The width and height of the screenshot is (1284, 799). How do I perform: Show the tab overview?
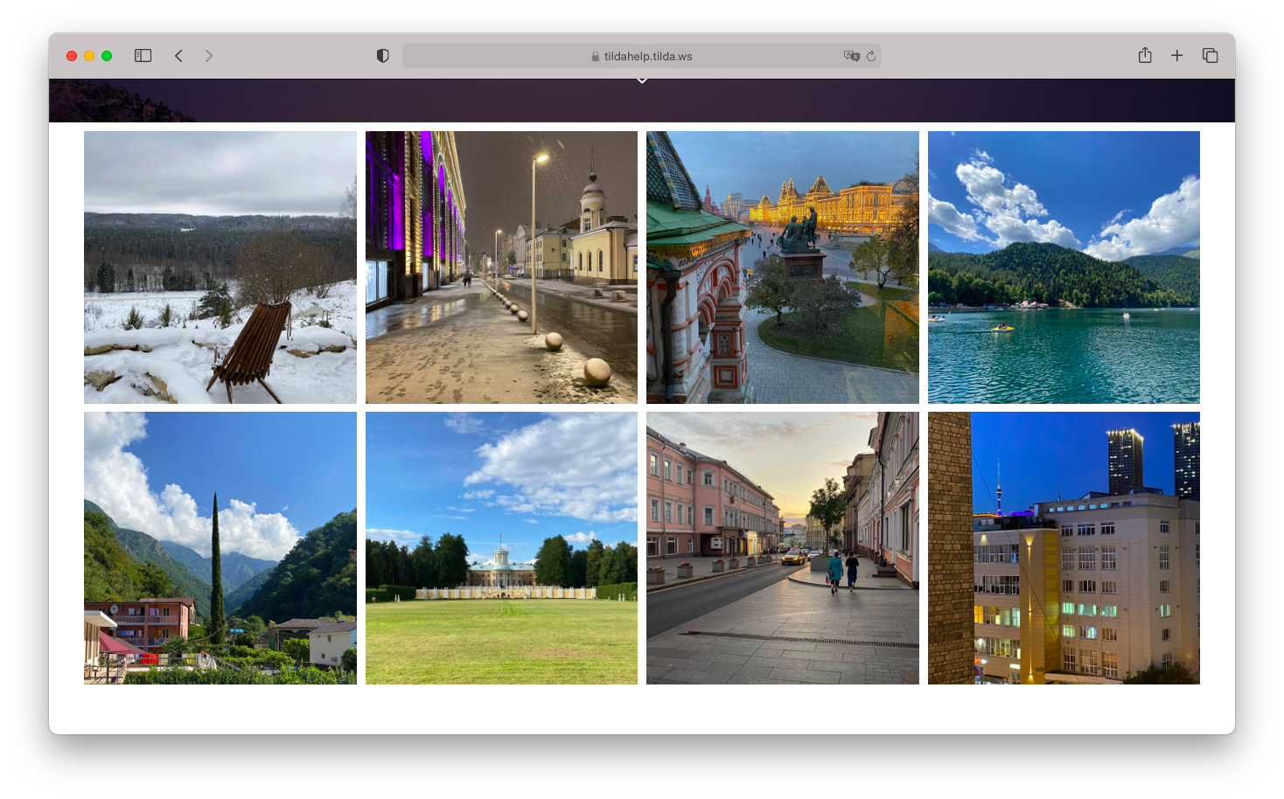point(1211,56)
